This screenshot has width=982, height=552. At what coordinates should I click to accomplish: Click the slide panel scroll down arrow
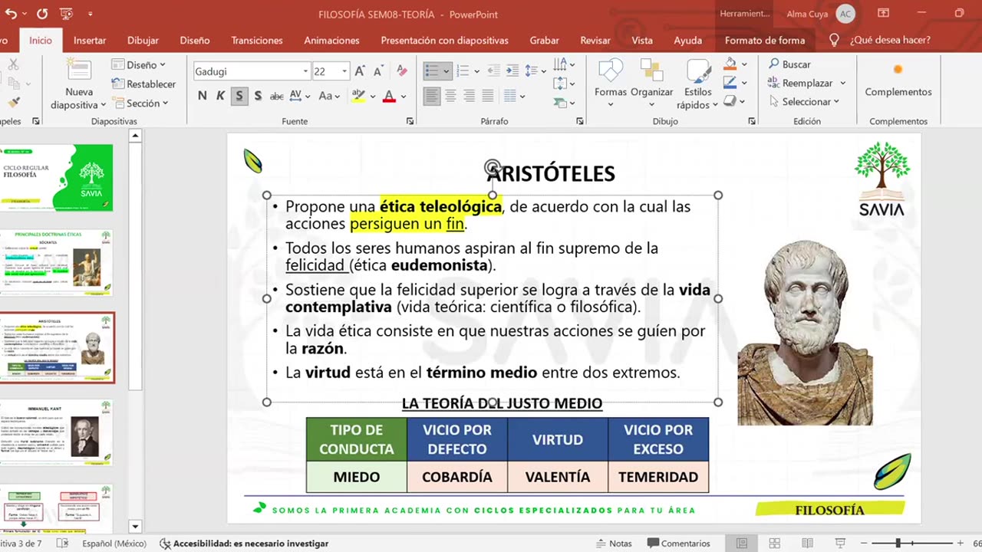point(135,527)
